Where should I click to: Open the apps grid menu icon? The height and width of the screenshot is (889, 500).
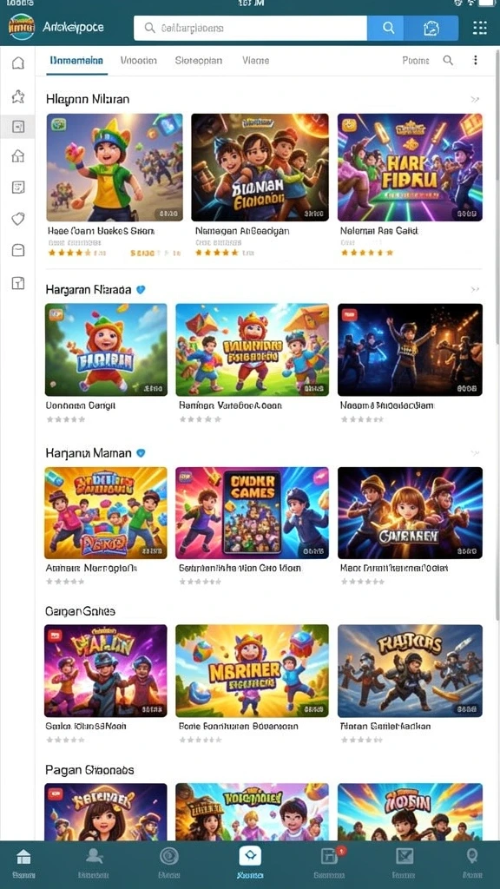[479, 28]
